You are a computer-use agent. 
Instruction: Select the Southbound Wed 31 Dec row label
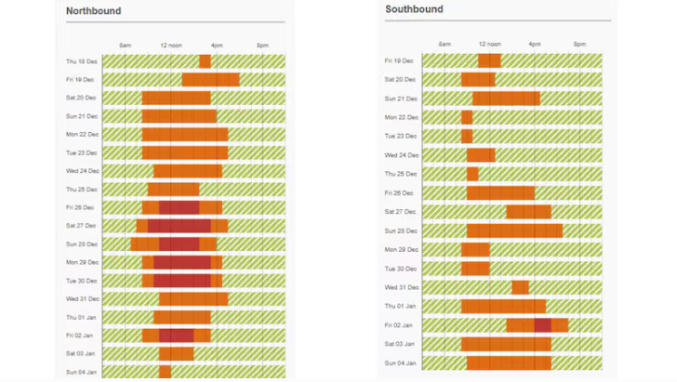pyautogui.click(x=402, y=287)
